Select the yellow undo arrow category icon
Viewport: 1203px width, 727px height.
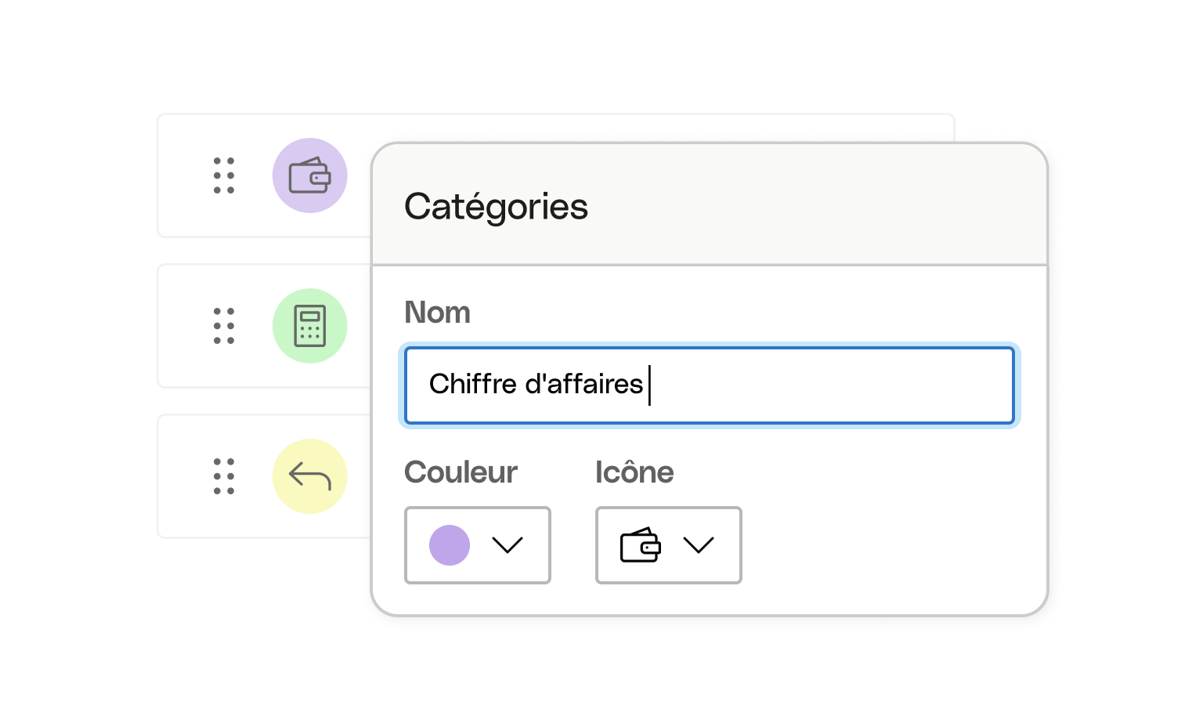pos(310,476)
